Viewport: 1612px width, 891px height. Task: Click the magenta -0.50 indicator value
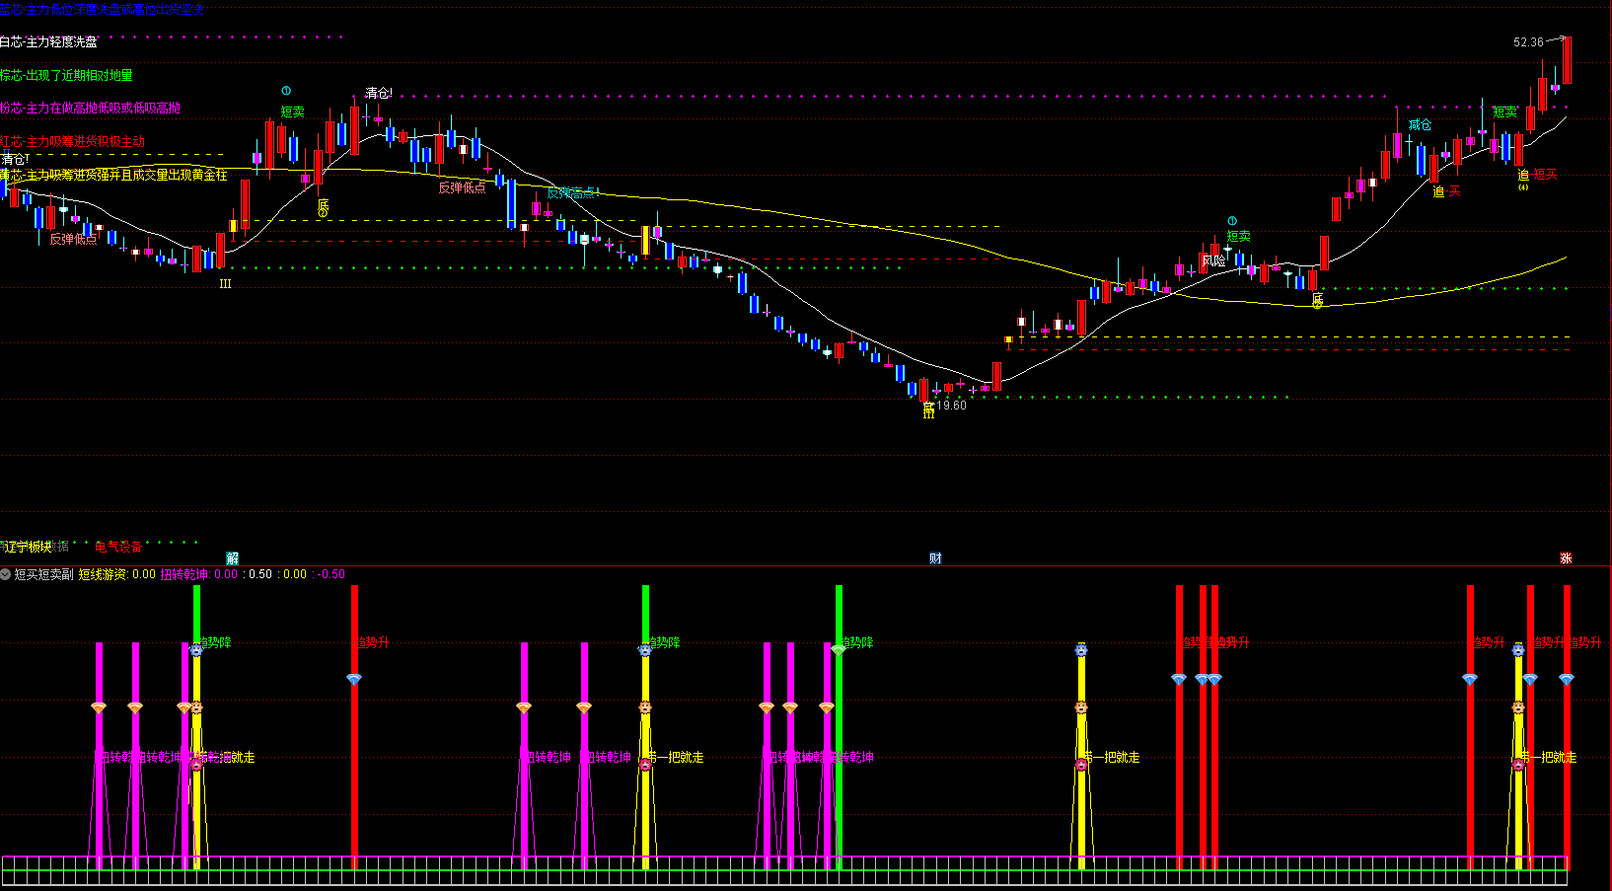point(331,574)
